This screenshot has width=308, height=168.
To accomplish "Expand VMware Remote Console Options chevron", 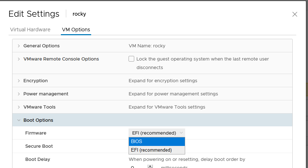I will click(x=19, y=59).
